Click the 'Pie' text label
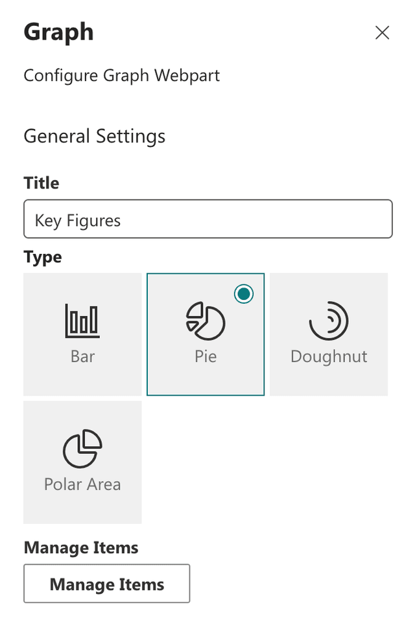 [206, 357]
